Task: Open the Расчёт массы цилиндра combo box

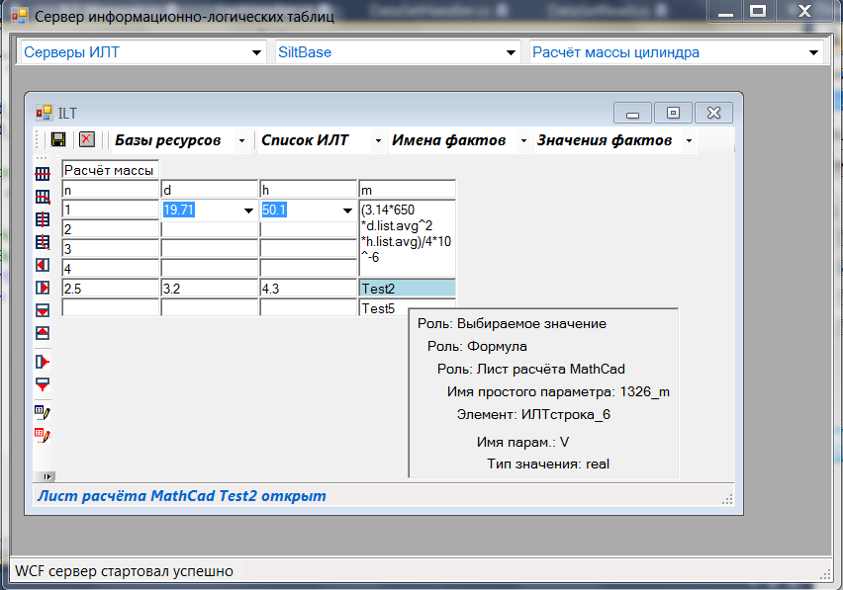Action: click(x=677, y=52)
